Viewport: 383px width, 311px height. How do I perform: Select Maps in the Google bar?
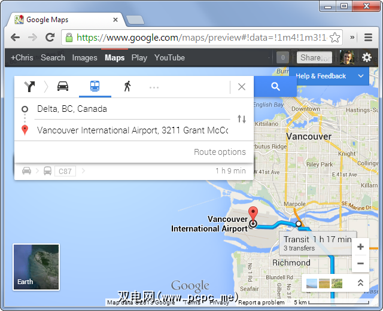(114, 57)
